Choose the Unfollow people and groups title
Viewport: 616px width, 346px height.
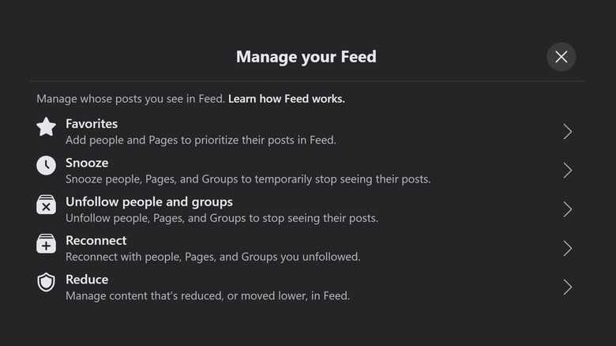(149, 201)
